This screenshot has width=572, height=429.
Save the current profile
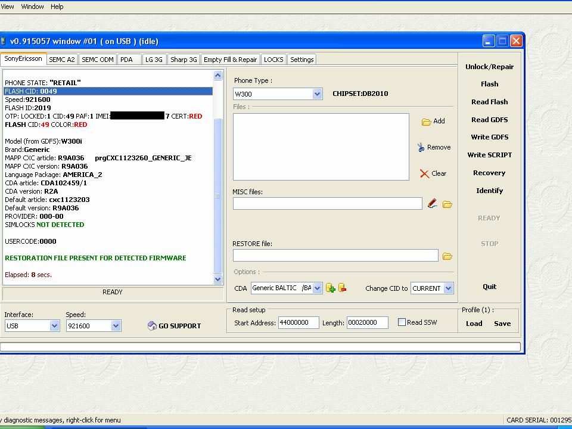502,324
